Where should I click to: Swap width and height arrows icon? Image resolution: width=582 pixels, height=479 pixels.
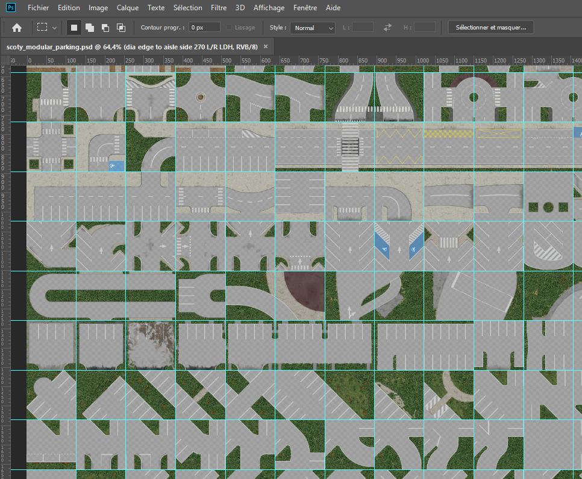pos(387,28)
